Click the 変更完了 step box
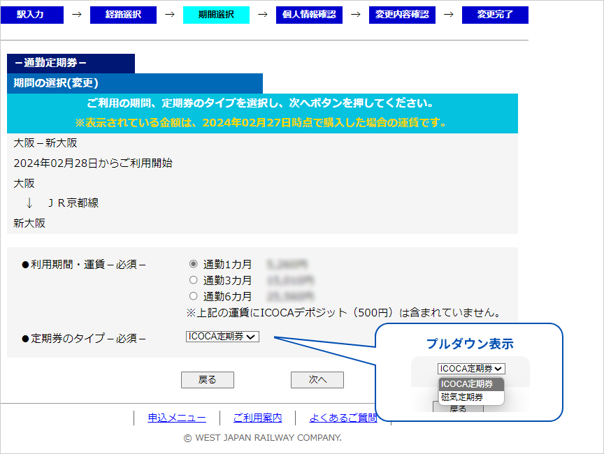 [495, 15]
